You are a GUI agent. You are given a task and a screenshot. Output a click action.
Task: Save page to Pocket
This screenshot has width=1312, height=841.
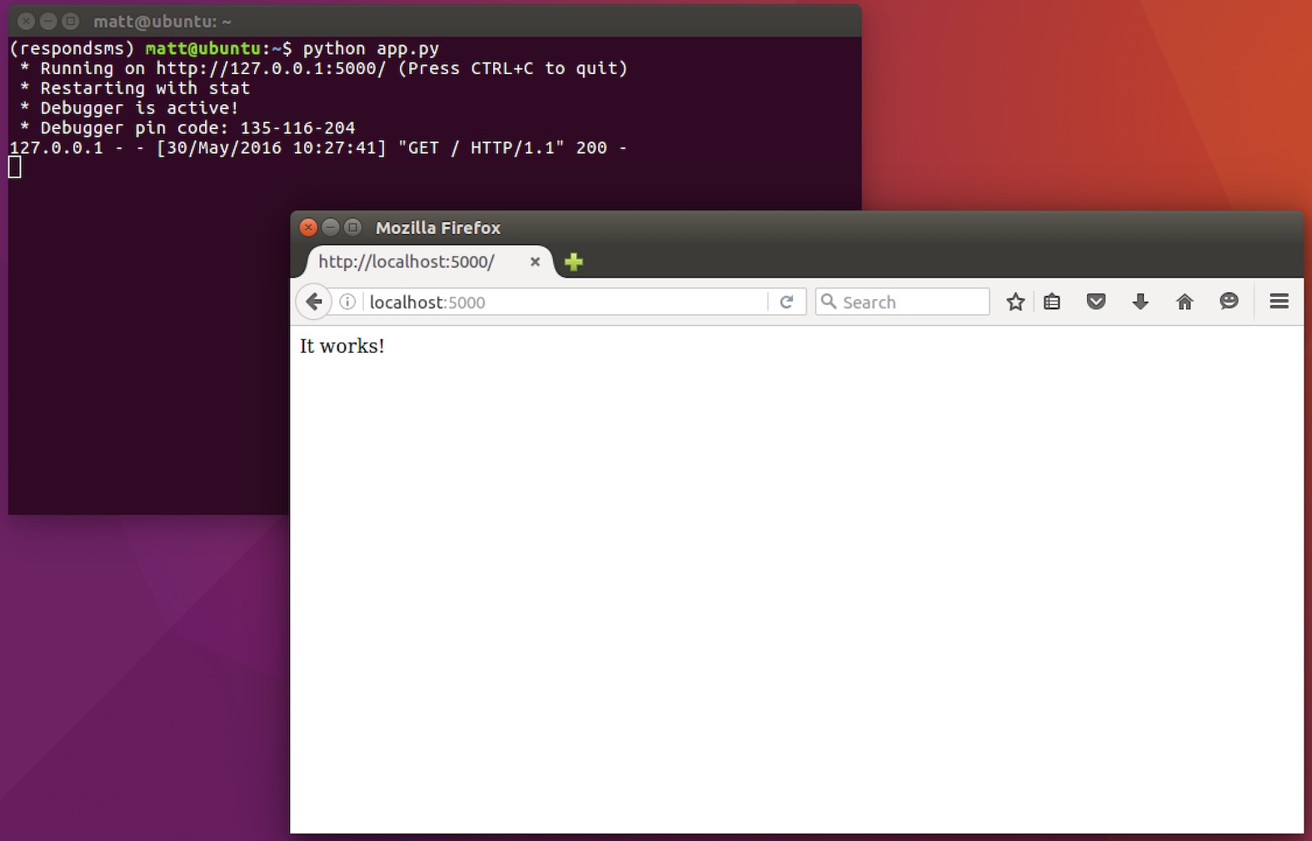tap(1096, 302)
